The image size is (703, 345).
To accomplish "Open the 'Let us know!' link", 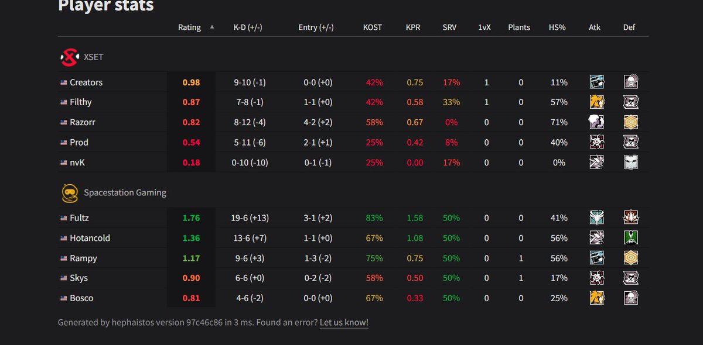I will [x=344, y=322].
